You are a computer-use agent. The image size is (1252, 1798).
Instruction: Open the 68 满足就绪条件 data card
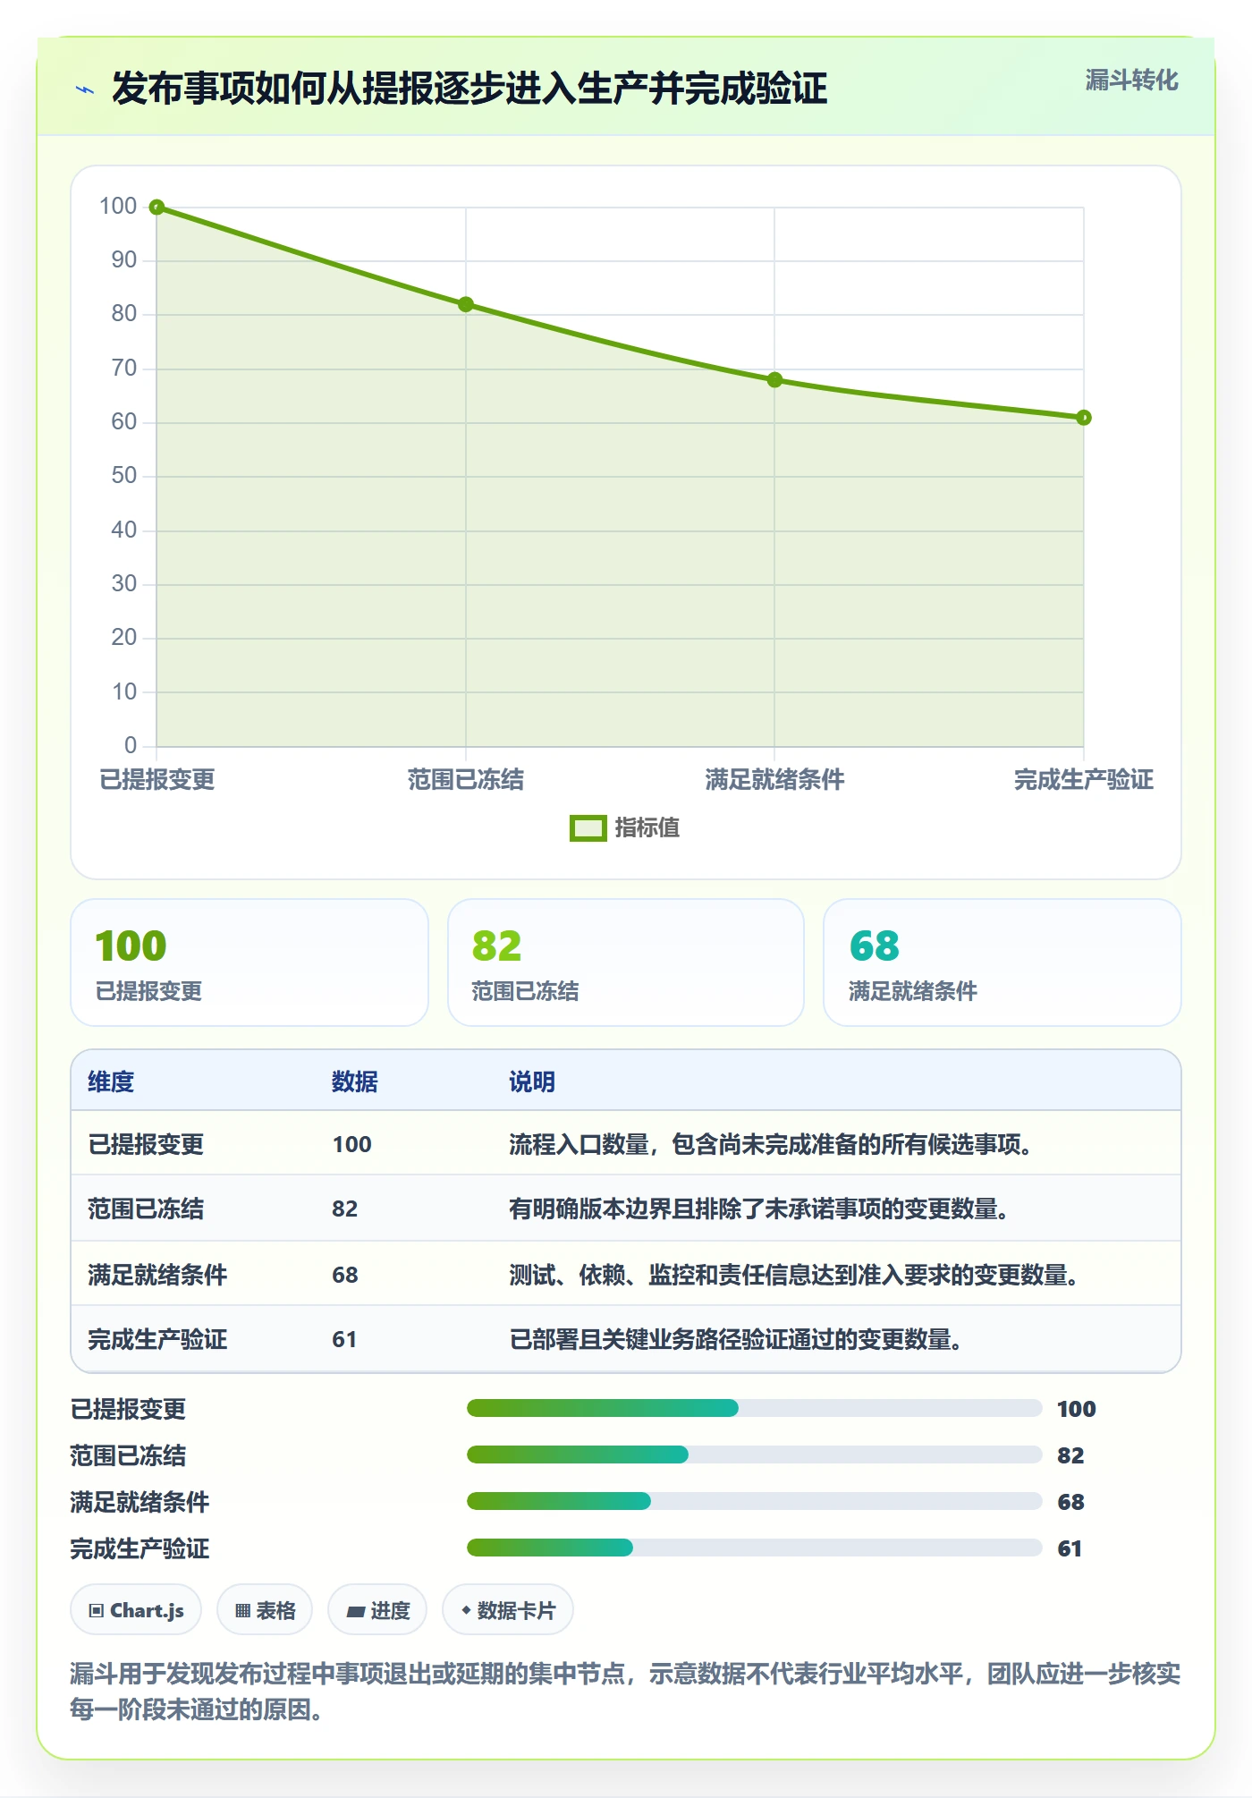pos(1002,963)
